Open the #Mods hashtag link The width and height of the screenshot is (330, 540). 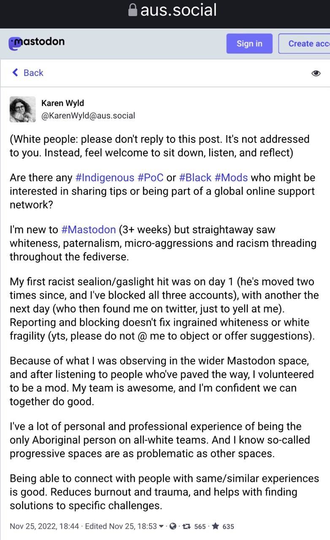[231, 178]
